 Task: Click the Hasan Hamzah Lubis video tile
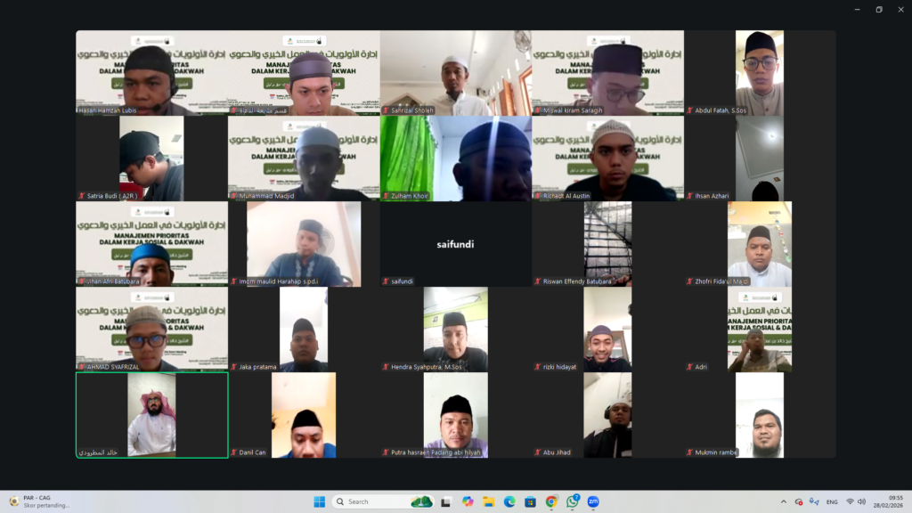tap(151, 73)
